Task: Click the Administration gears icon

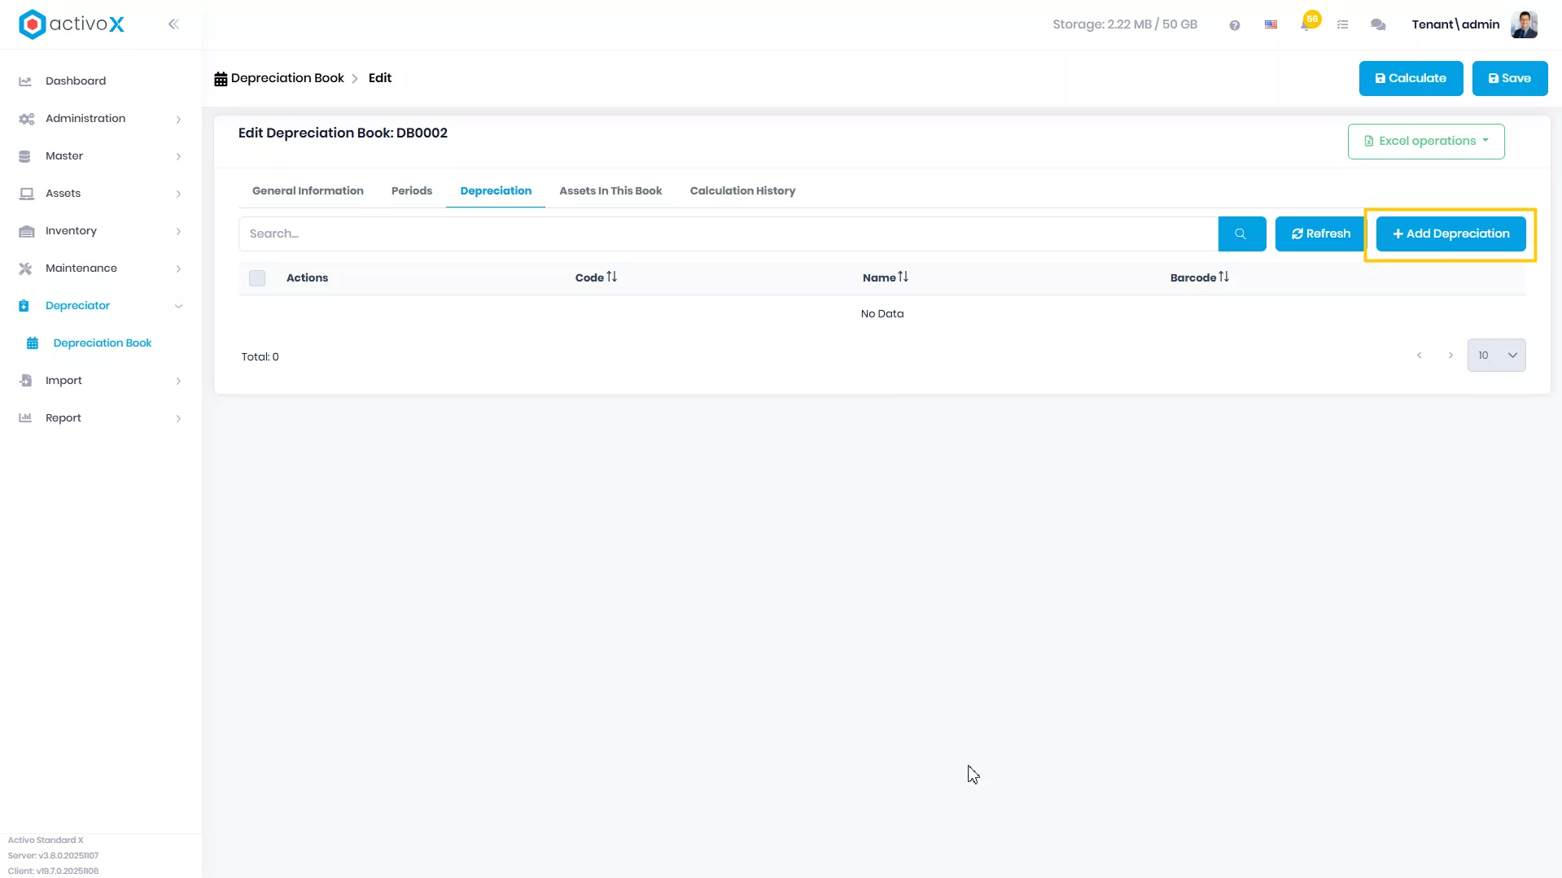Action: click(26, 119)
